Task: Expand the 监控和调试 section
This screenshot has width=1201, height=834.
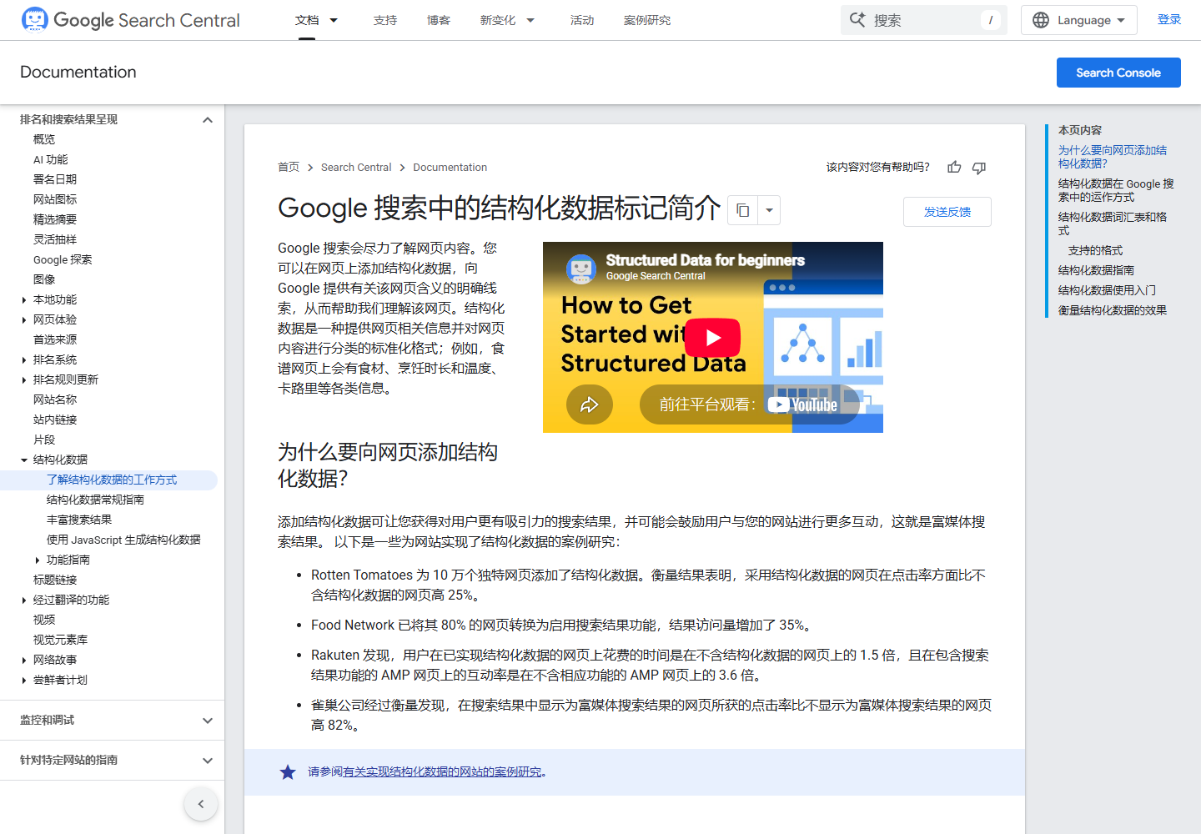Action: pyautogui.click(x=208, y=721)
